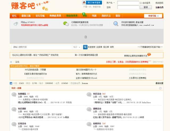Open the 163 mailbox wholesale ad link
The height and width of the screenshot is (131, 170).
tap(86, 78)
